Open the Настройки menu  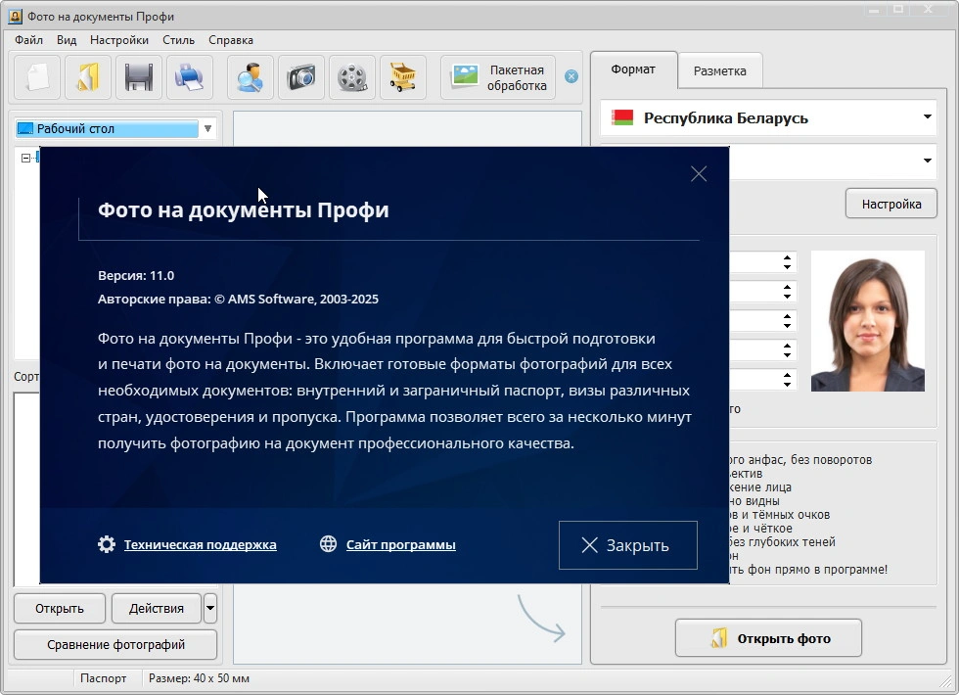(x=119, y=40)
